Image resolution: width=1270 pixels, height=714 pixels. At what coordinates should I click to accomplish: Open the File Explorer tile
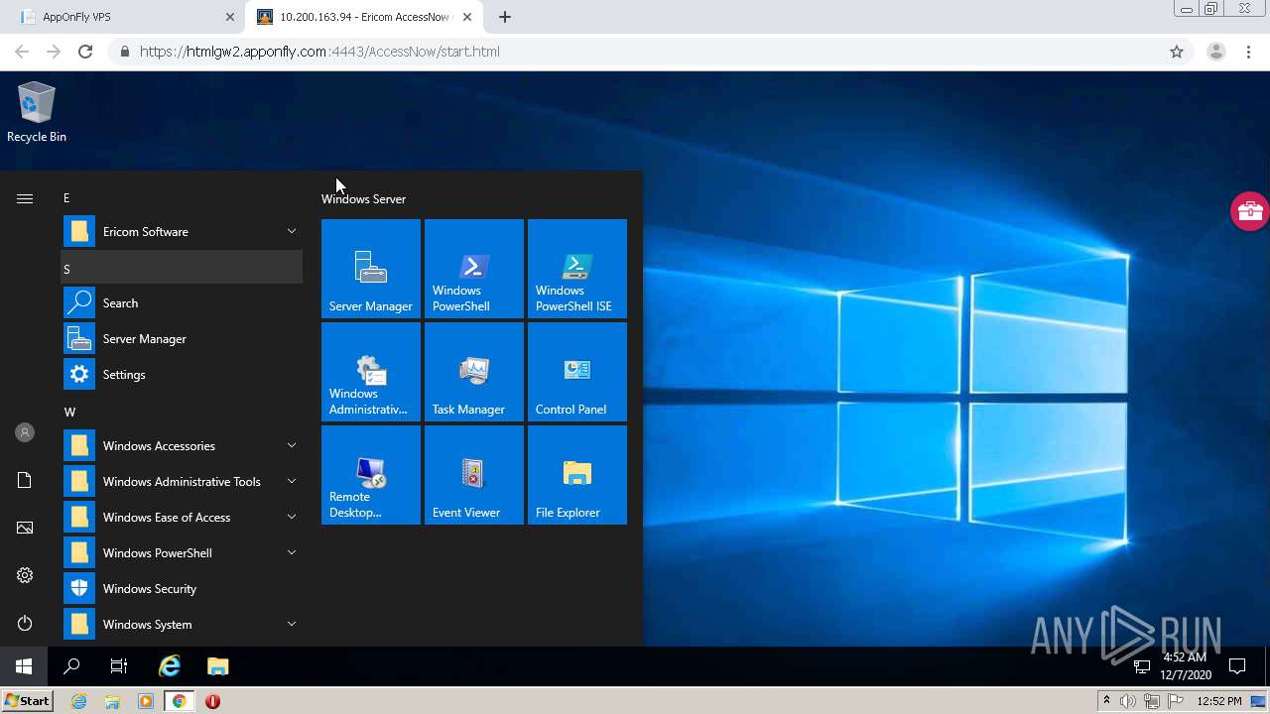point(577,475)
